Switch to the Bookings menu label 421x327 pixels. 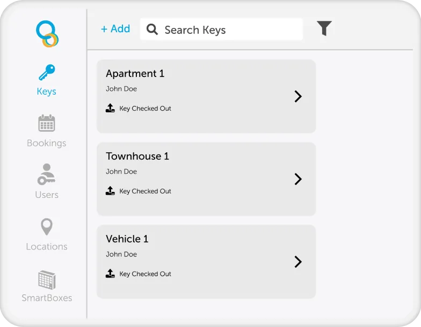tap(46, 143)
